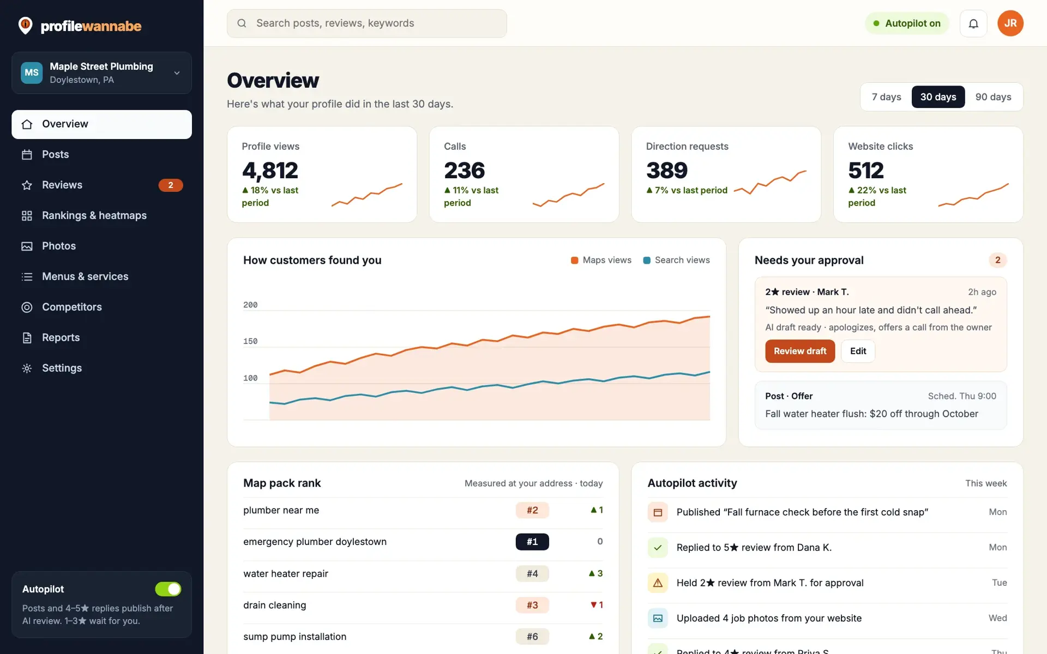Open Rankings & heatmaps page
1047x654 pixels.
(x=101, y=216)
